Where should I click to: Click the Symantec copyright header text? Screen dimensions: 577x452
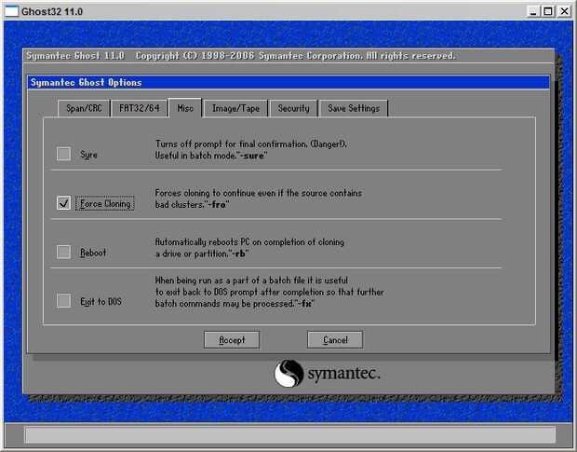(x=241, y=56)
